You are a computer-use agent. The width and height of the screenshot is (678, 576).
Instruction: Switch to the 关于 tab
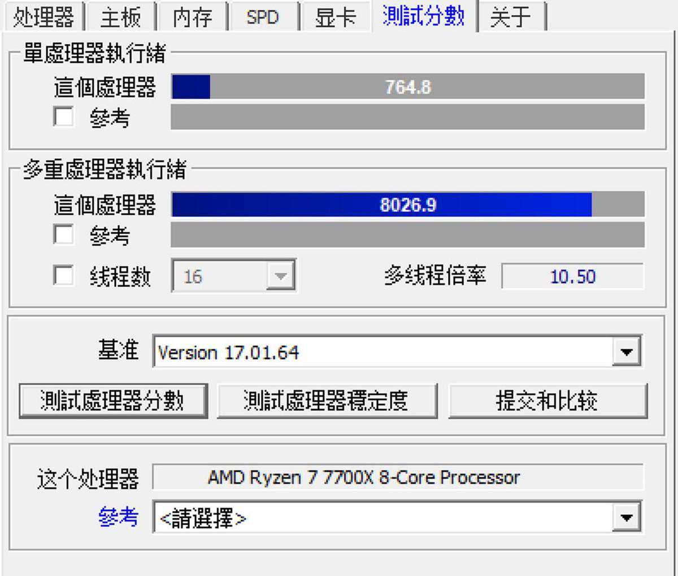(510, 16)
